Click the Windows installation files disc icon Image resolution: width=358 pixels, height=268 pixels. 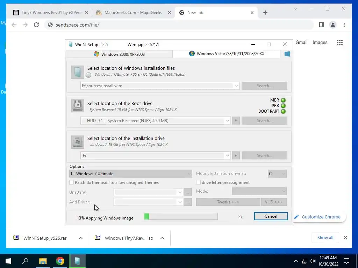(77, 72)
